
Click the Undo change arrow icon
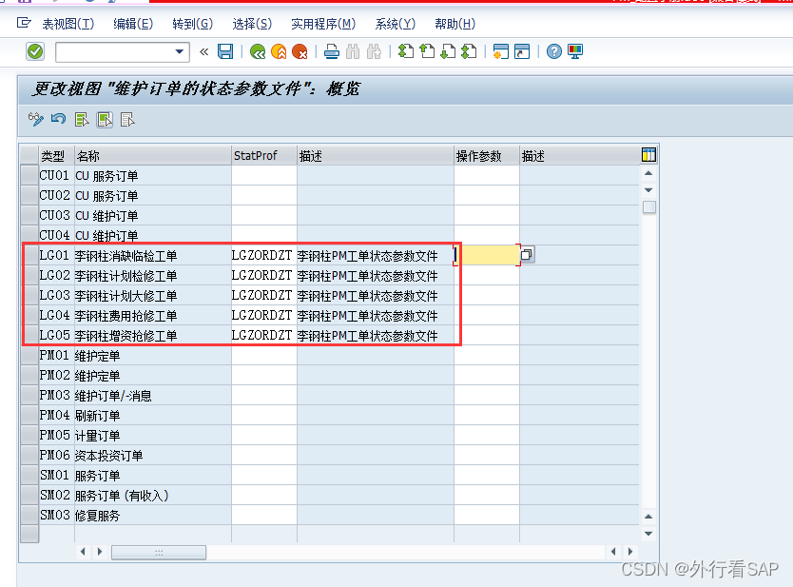[59, 120]
